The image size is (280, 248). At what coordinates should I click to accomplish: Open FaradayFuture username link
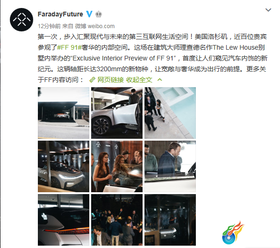(x=60, y=14)
